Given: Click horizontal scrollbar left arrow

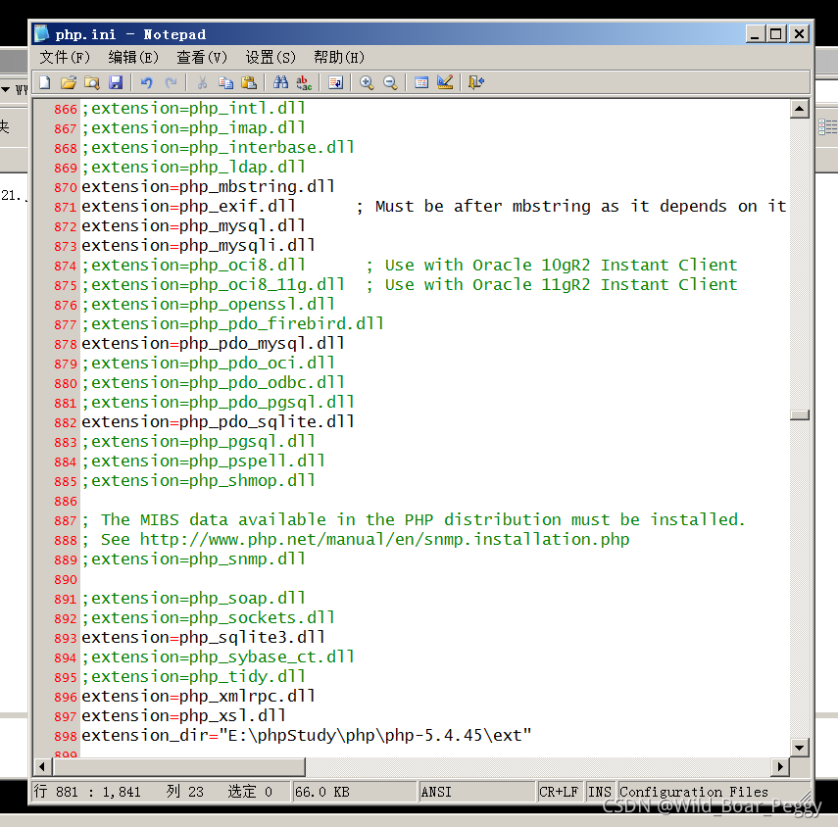Looking at the screenshot, I should click(x=43, y=766).
